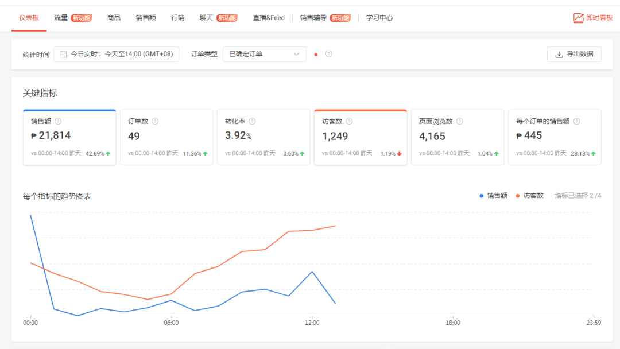Image resolution: width=620 pixels, height=349 pixels.
Task: Click the red dot indicator beside the order type dropdown
Action: [316, 55]
